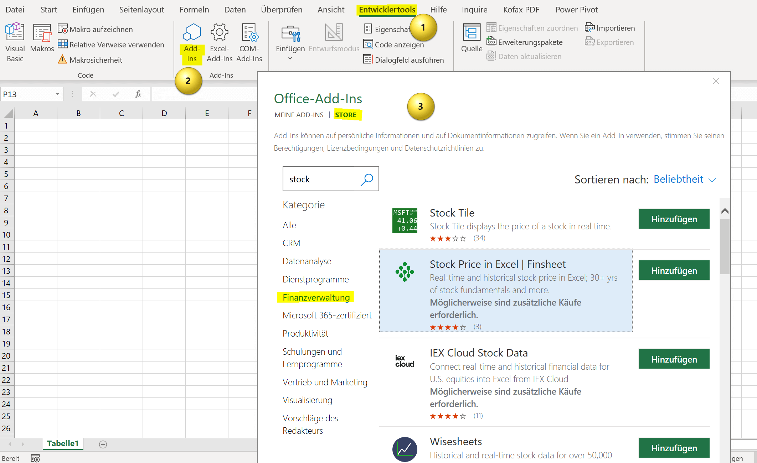The width and height of the screenshot is (757, 463).
Task: Switch to the STORE section
Action: [346, 115]
